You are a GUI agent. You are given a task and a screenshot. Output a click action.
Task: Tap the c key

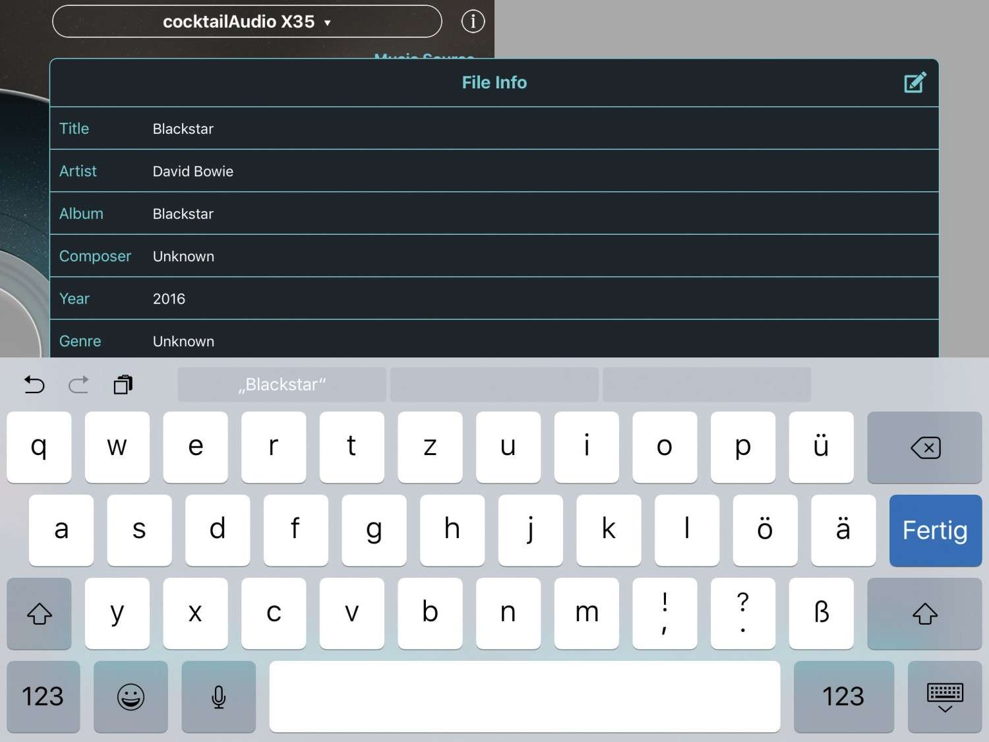[x=274, y=613]
